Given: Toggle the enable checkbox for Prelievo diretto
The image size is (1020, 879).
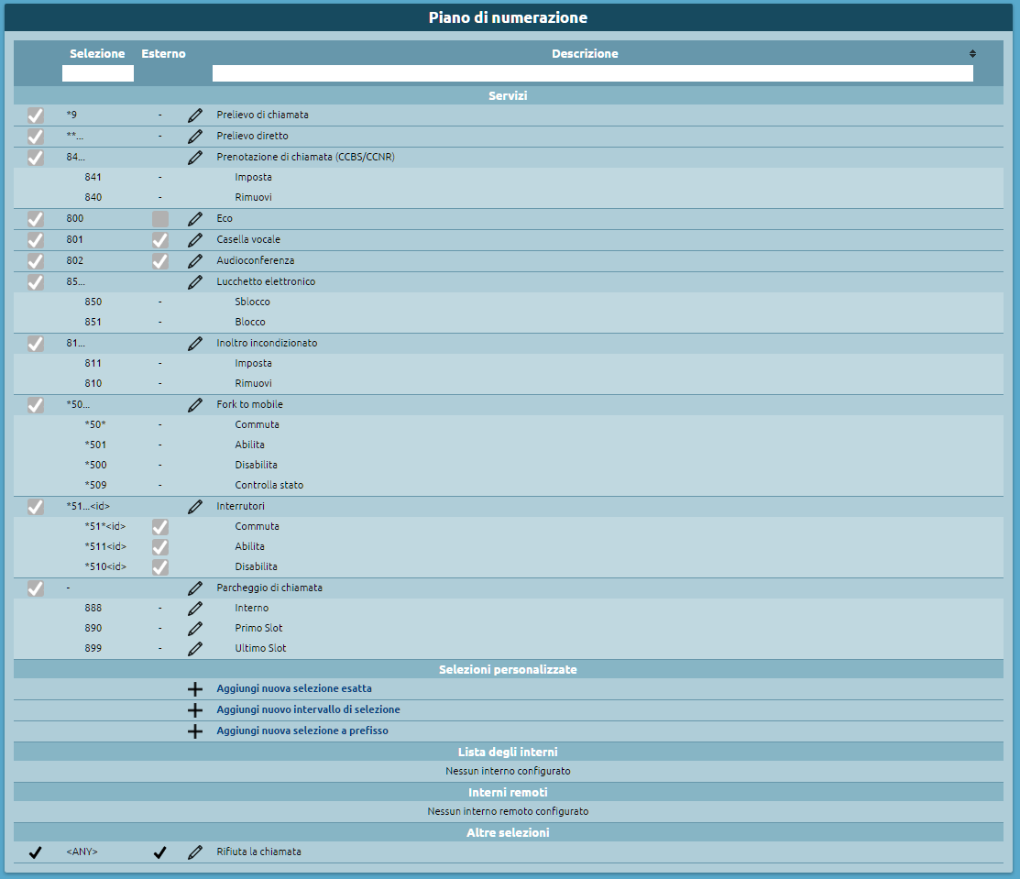Looking at the screenshot, I should (35, 137).
